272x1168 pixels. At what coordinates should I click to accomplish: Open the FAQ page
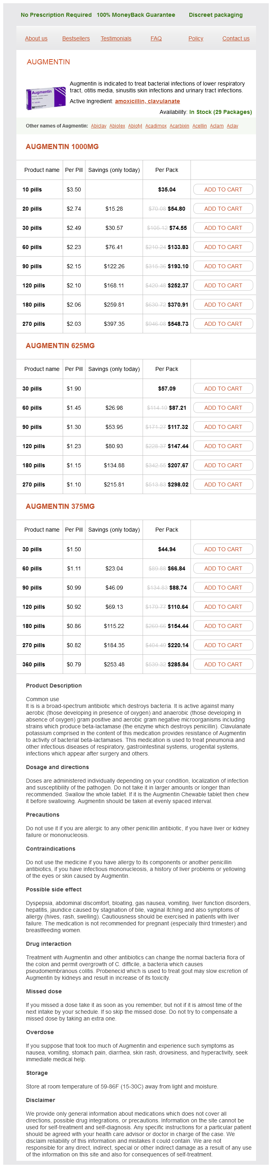pos(156,38)
